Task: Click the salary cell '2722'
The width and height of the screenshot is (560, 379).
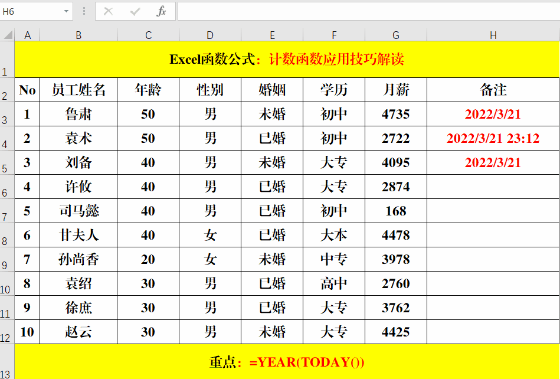Action: 396,138
